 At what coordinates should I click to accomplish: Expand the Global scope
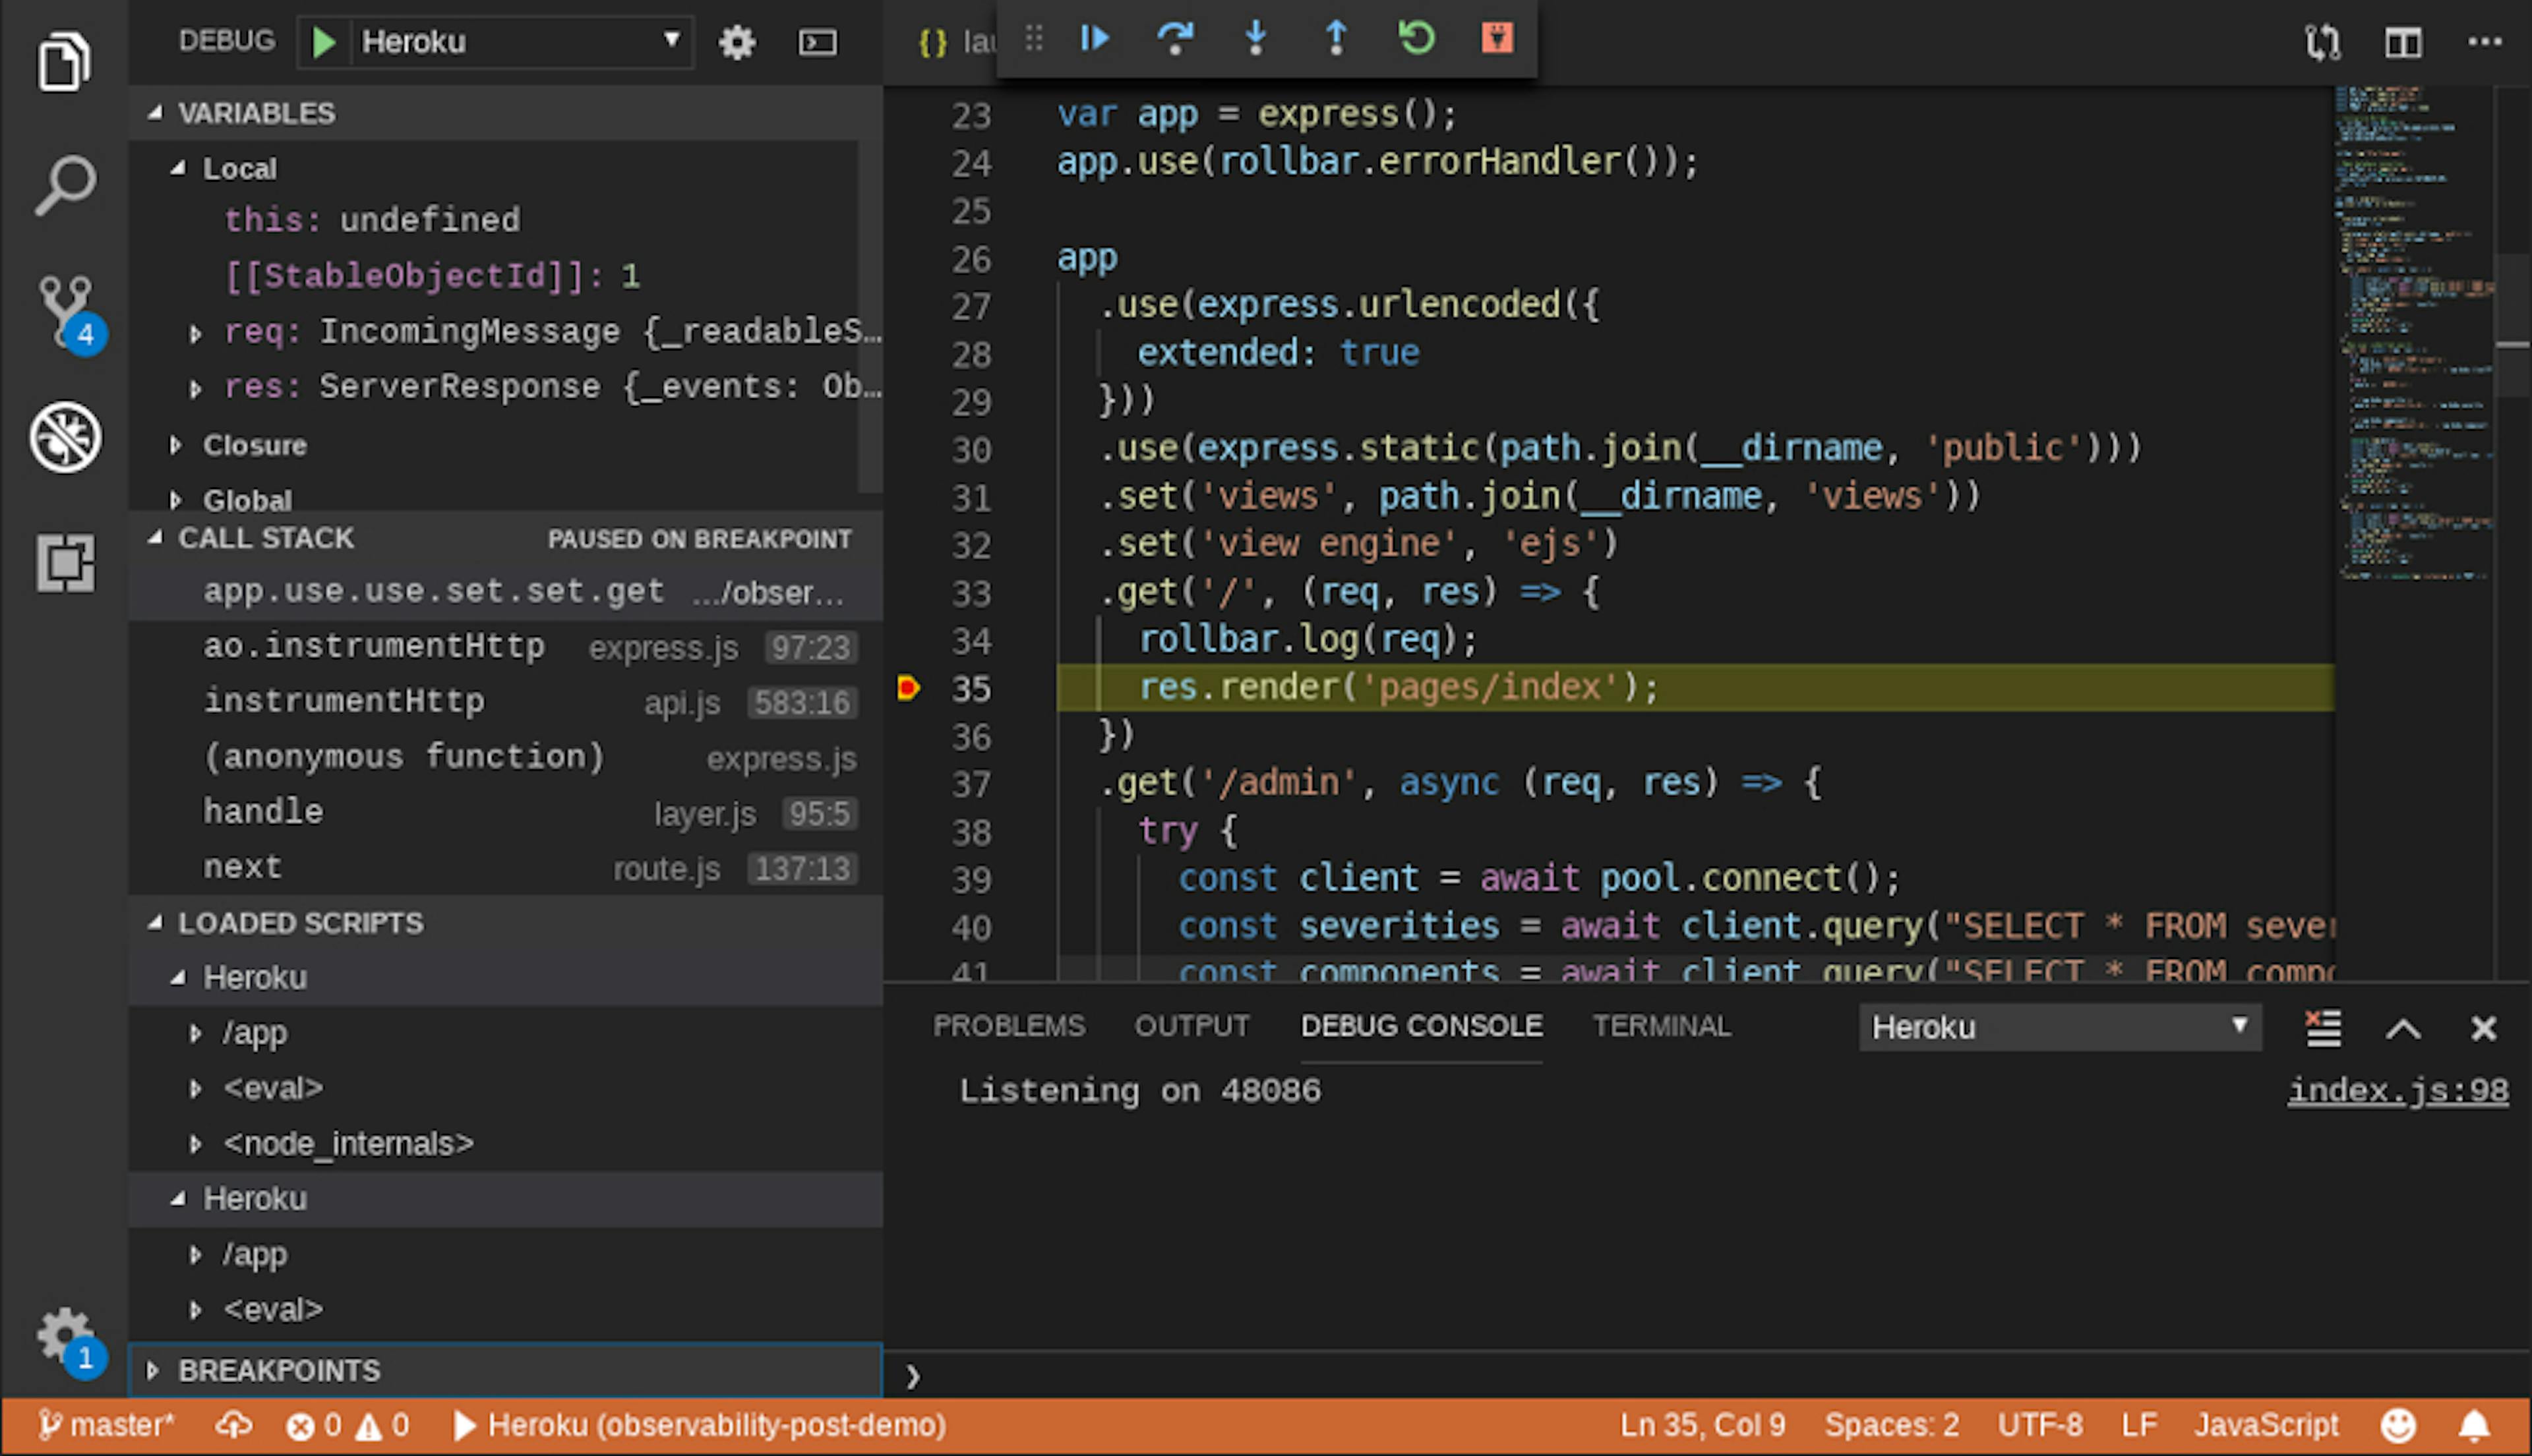pyautogui.click(x=175, y=499)
